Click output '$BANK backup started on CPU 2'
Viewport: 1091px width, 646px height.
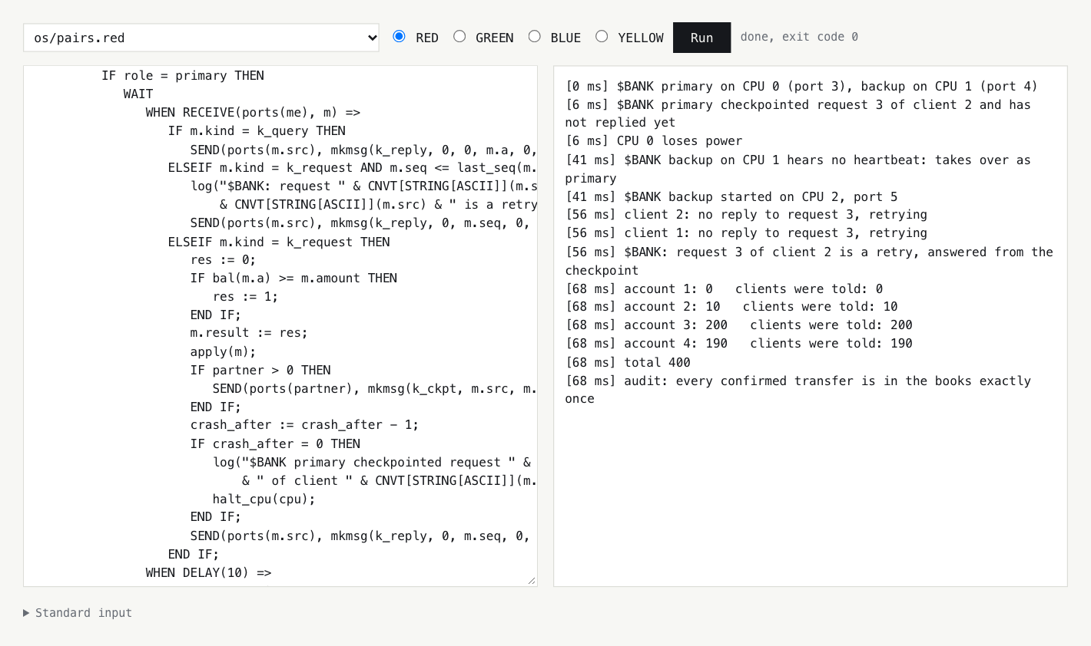pyautogui.click(x=731, y=196)
